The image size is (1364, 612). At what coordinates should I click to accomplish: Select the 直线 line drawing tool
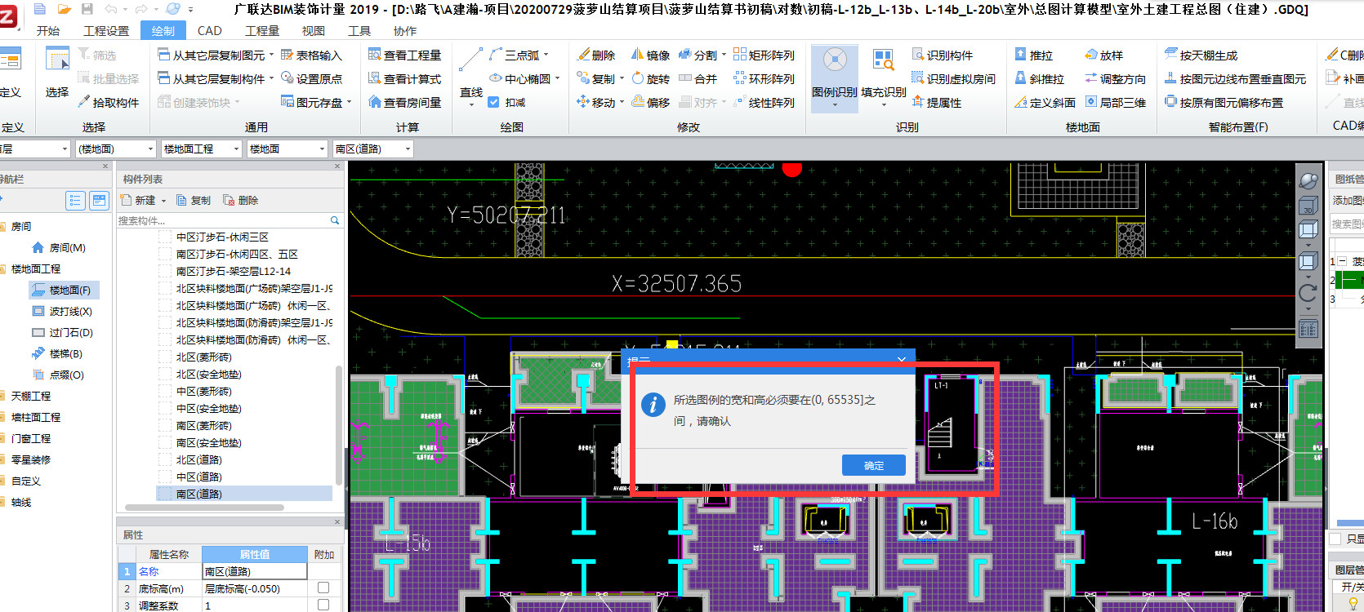click(471, 74)
